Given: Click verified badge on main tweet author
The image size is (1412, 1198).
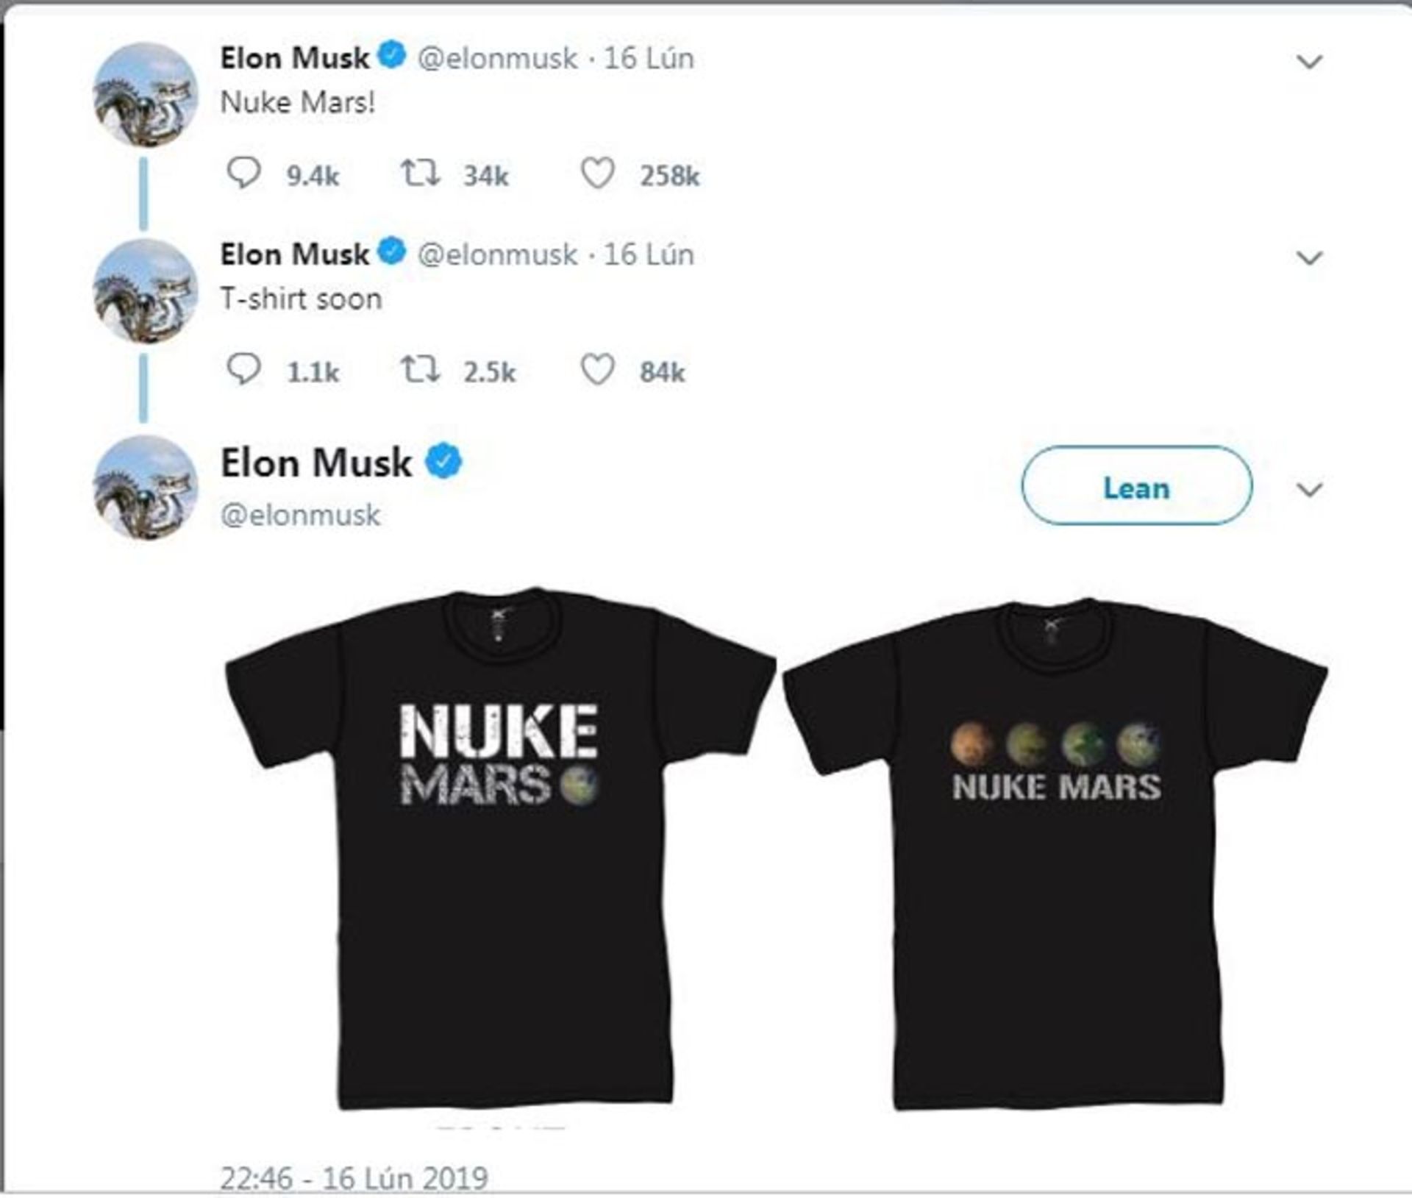Looking at the screenshot, I should 444,462.
